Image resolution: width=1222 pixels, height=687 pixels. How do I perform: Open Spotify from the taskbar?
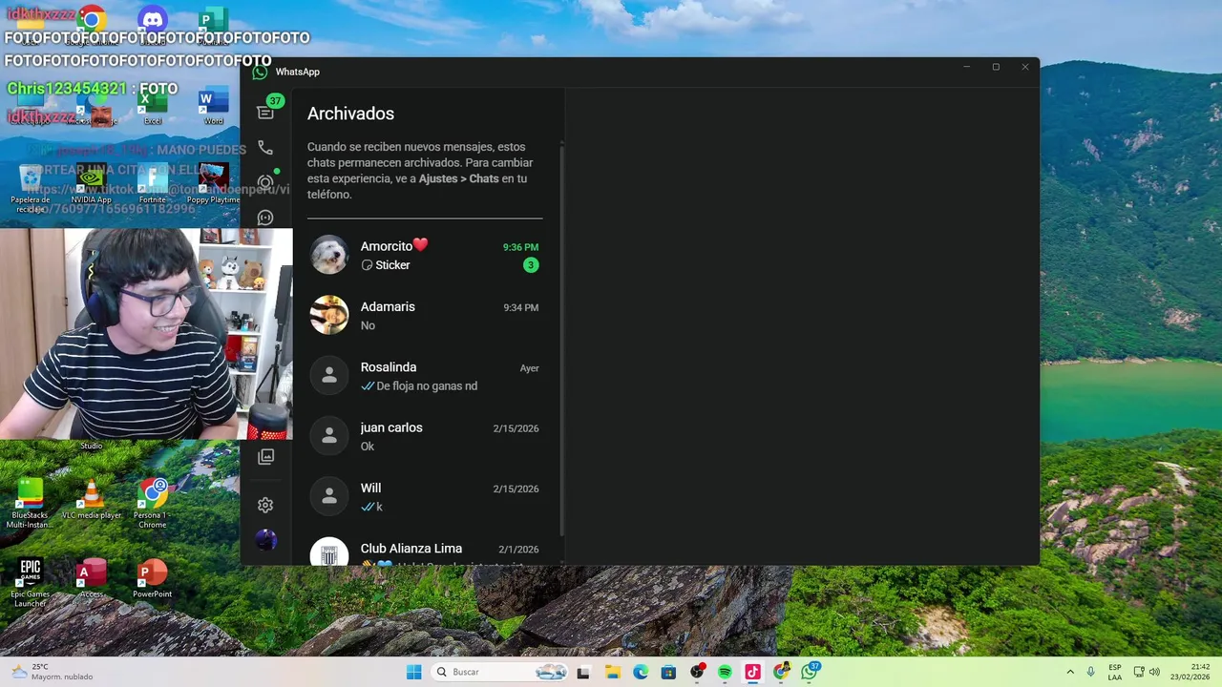725,672
